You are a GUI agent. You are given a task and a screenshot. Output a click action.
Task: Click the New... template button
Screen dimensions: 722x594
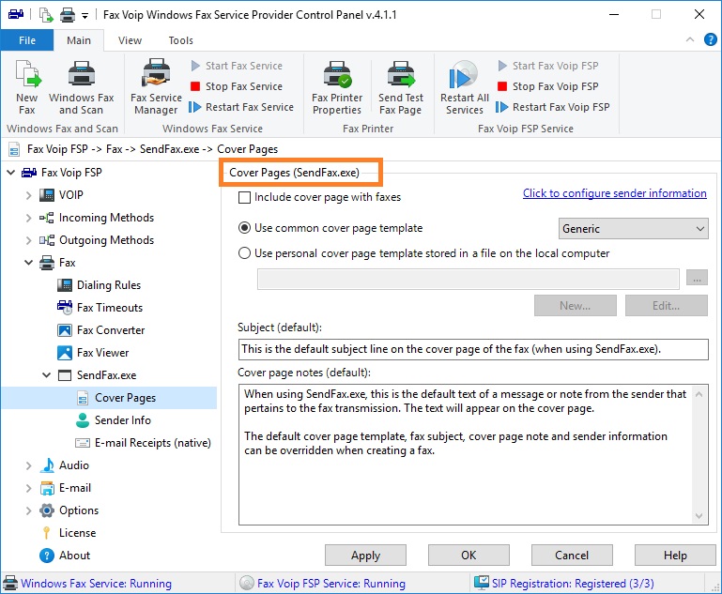pos(576,306)
